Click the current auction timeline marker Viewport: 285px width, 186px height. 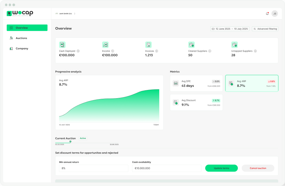[70, 142]
